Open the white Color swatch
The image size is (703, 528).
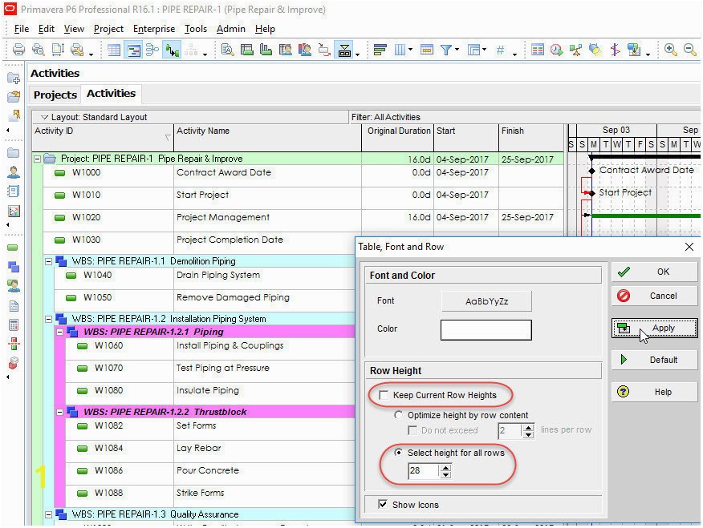pos(486,330)
